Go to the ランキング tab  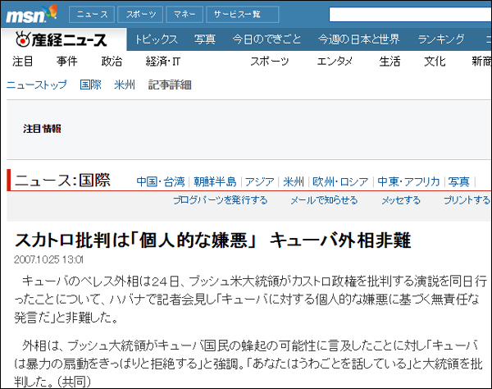pyautogui.click(x=441, y=39)
